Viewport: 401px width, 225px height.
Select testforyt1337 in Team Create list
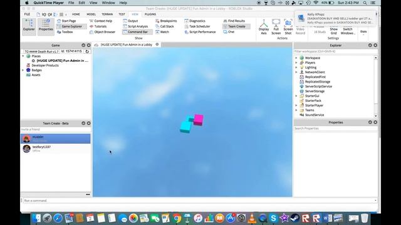click(56, 149)
